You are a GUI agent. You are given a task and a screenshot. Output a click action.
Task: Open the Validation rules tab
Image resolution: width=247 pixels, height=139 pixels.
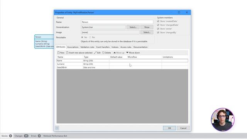(87, 47)
